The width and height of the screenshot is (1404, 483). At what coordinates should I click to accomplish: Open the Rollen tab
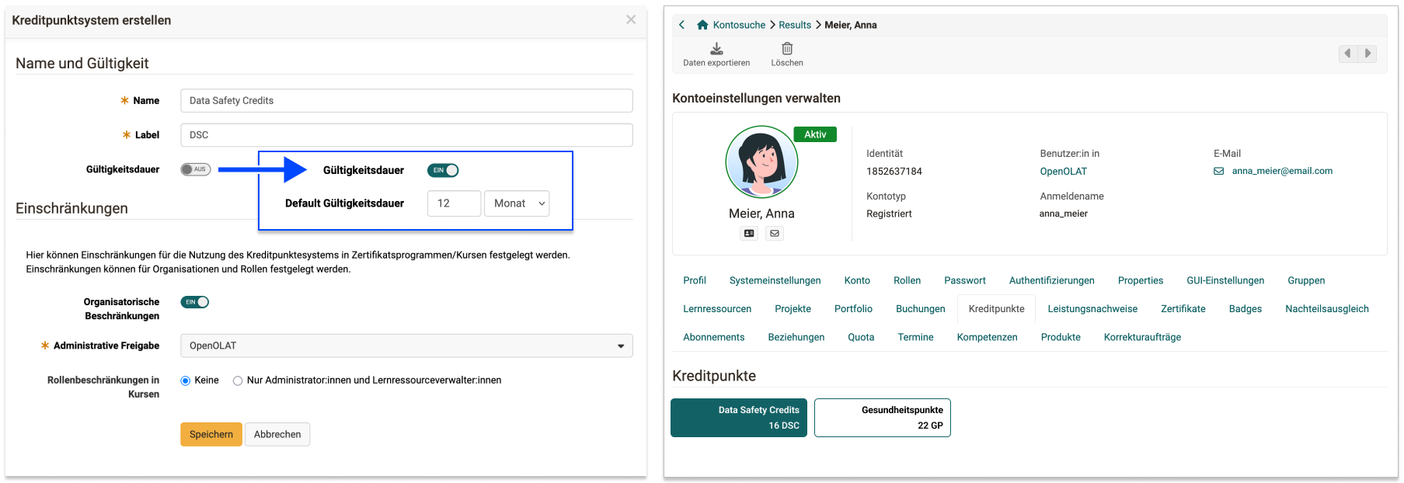click(x=907, y=280)
